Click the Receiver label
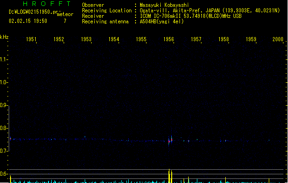The width and height of the screenshot is (288, 183). click(93, 16)
